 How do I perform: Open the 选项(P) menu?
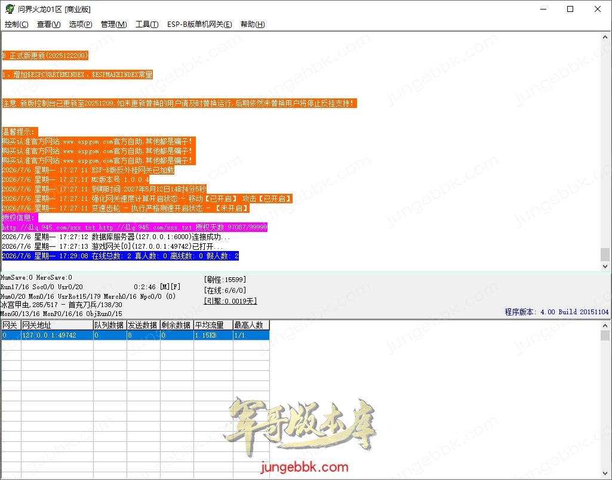click(81, 24)
